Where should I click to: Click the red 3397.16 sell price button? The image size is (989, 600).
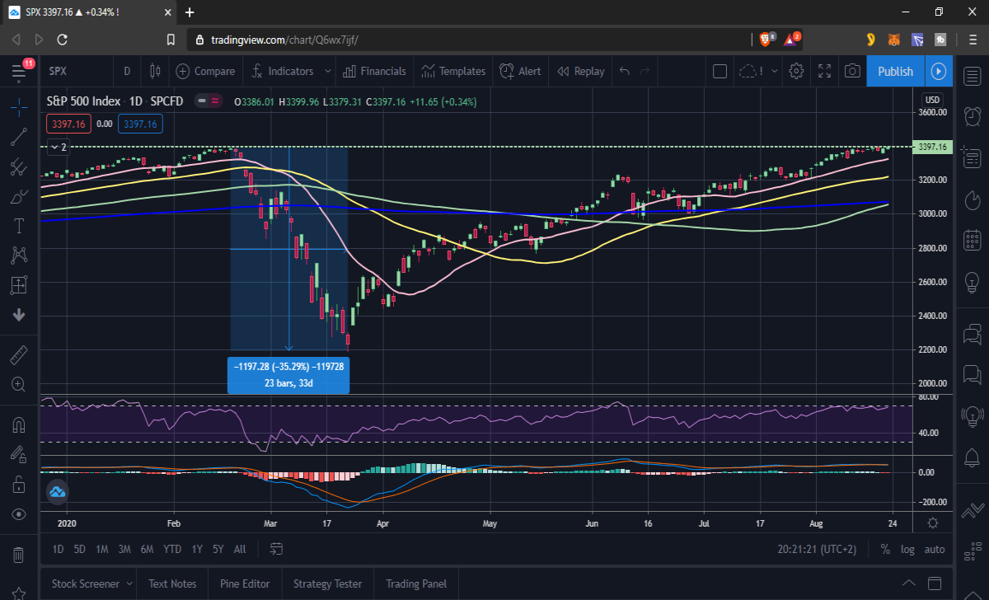[68, 124]
